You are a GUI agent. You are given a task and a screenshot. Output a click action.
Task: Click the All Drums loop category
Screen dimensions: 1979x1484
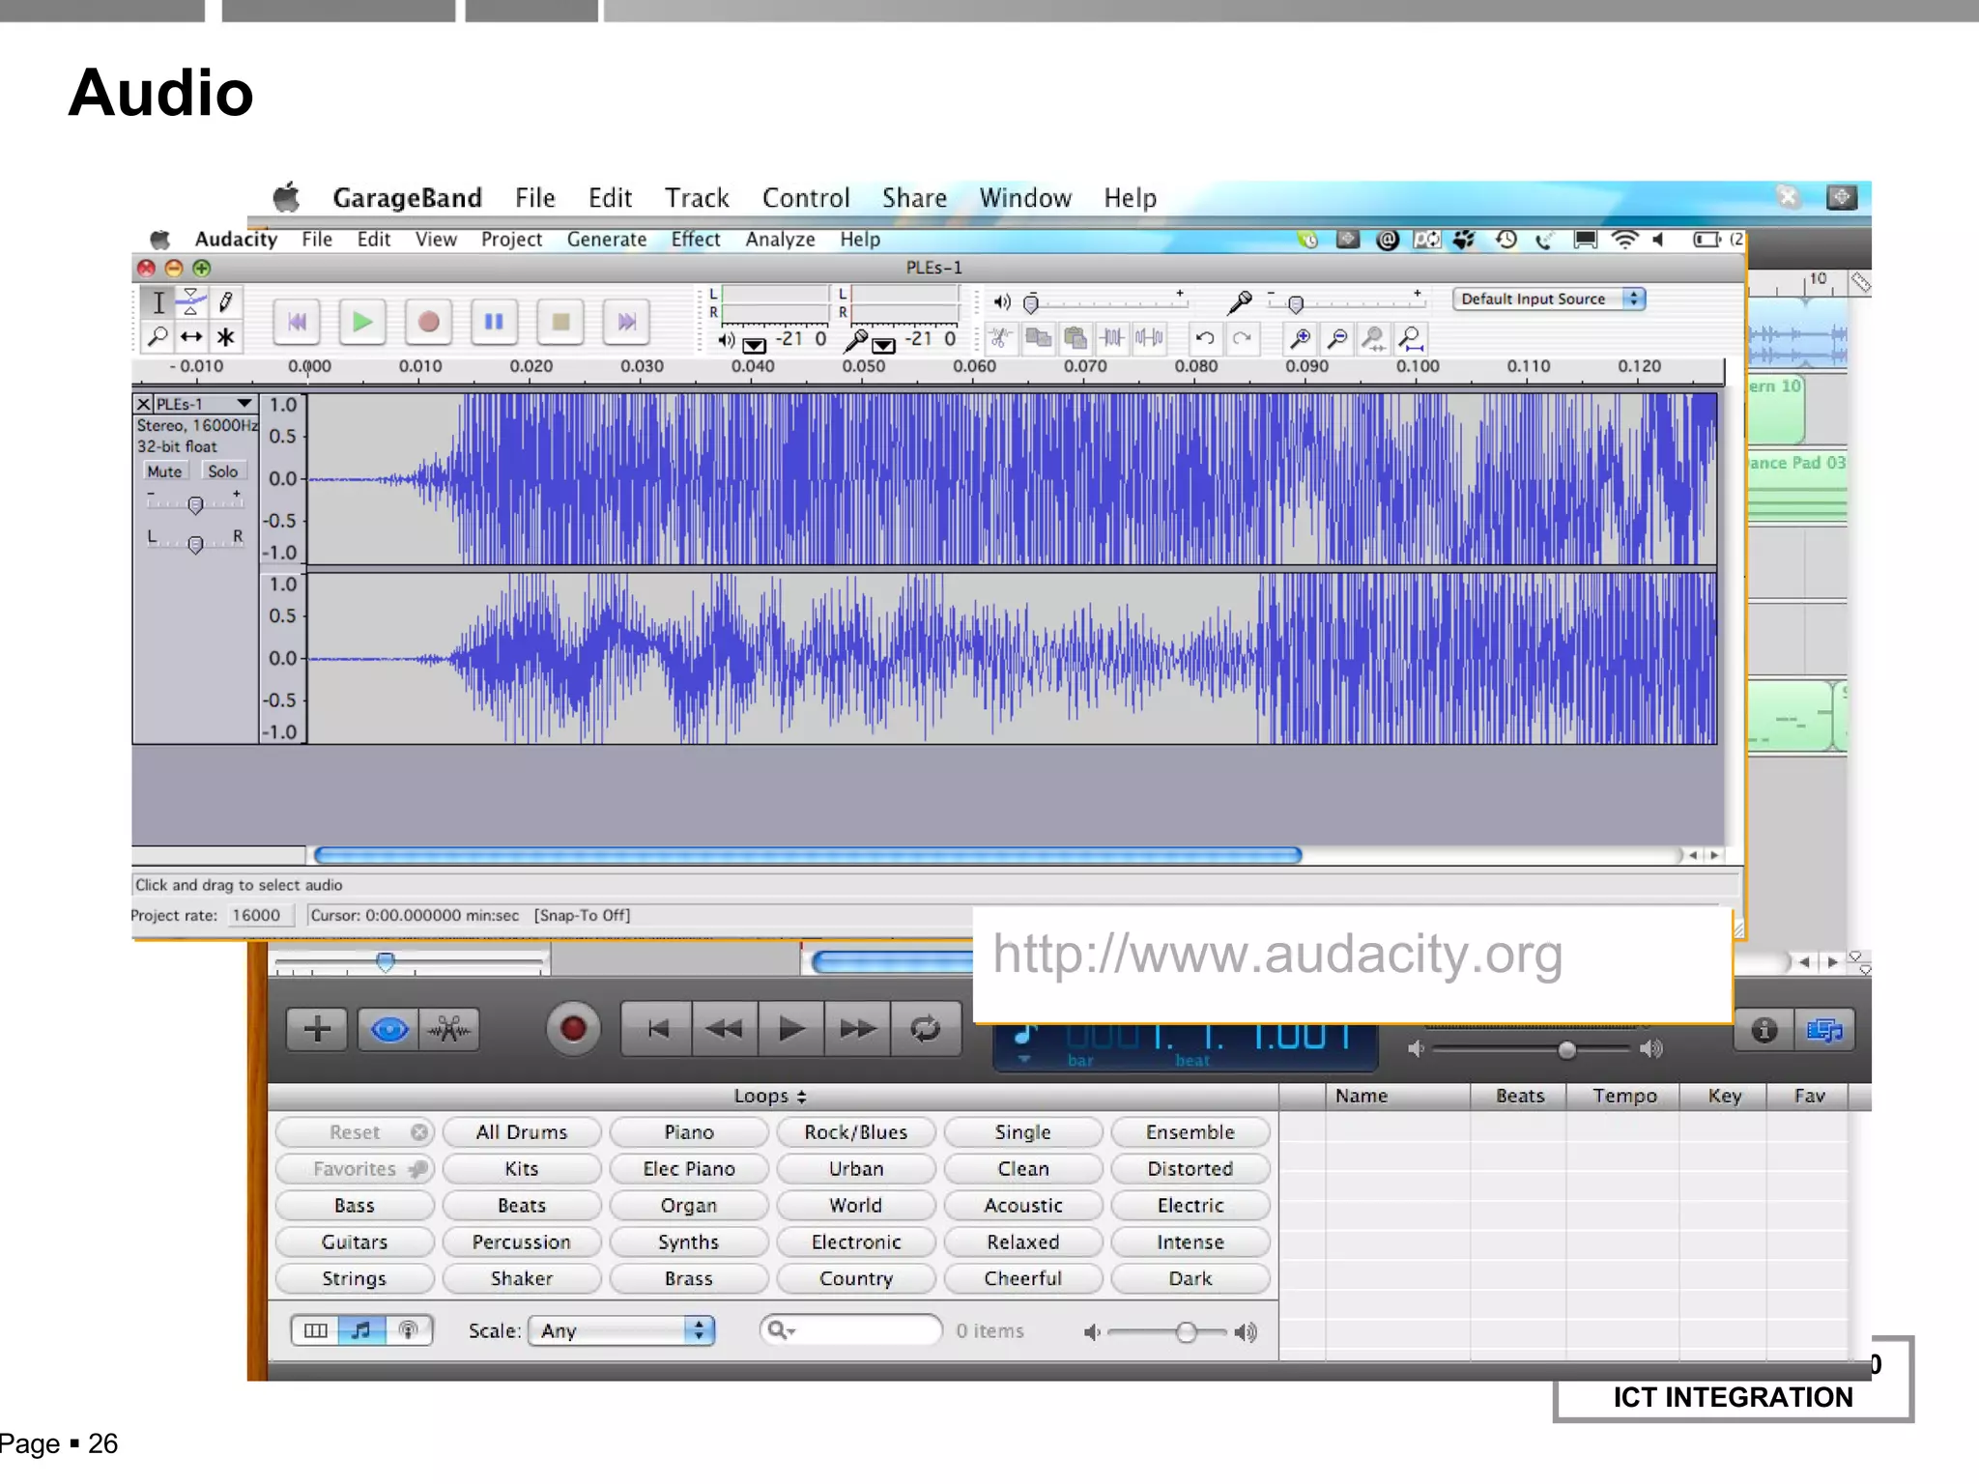[522, 1132]
